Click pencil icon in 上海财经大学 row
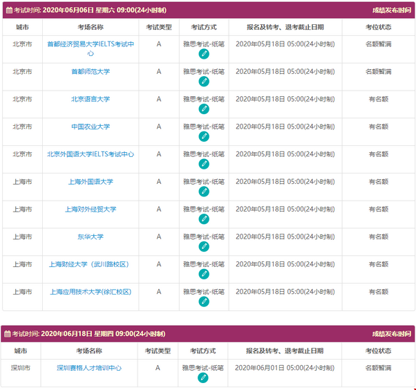416x390 pixels. click(204, 274)
